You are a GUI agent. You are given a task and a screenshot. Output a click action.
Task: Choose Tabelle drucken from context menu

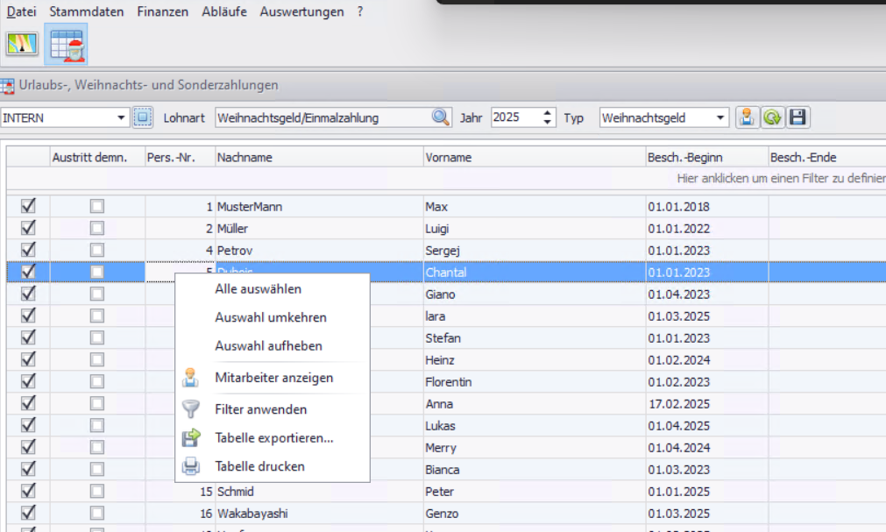[273, 466]
